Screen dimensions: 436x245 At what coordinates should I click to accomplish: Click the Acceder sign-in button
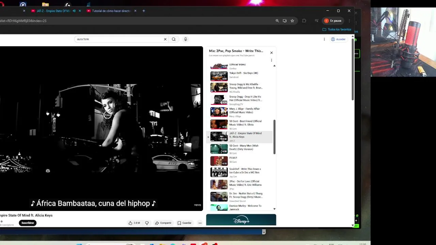338,39
